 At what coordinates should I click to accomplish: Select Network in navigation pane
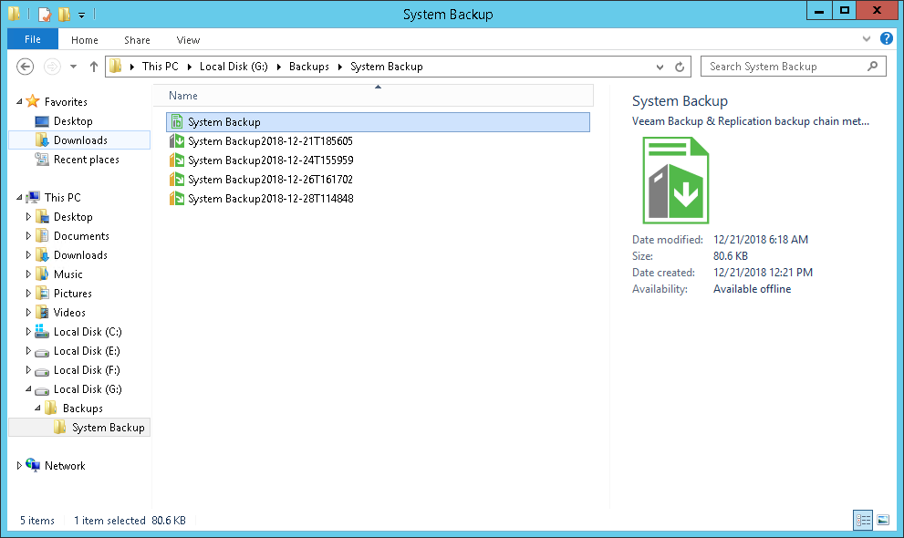click(x=65, y=465)
